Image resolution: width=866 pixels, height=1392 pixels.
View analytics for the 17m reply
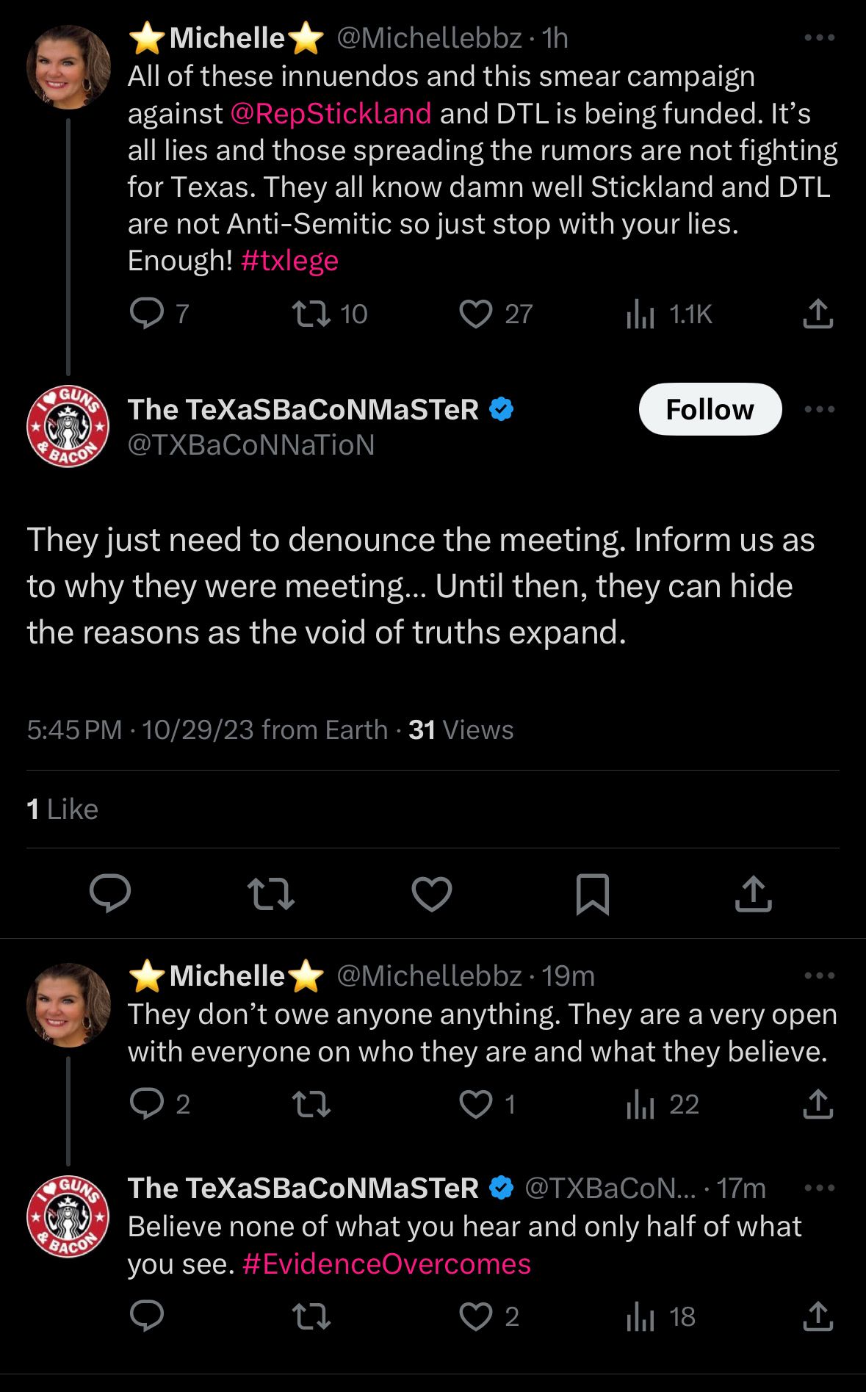click(x=641, y=1317)
